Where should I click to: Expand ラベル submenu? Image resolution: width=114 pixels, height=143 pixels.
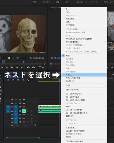tap(84, 85)
